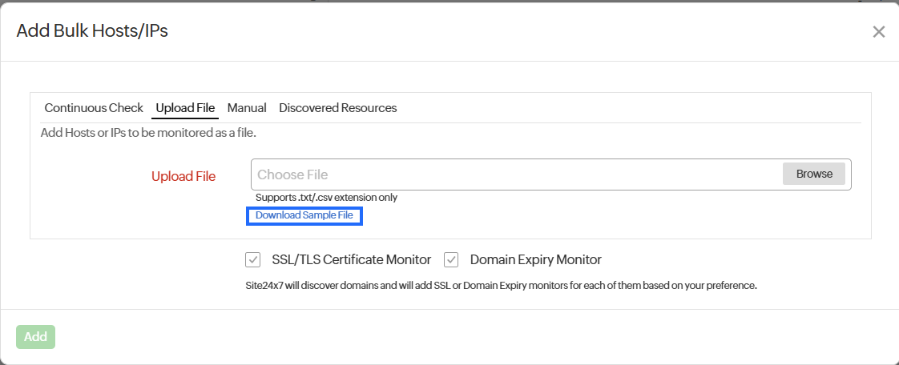Screen dimensions: 899x365
Task: Uncheck the SSL/TLS Certificate Monitor checkbox
Action: (253, 259)
